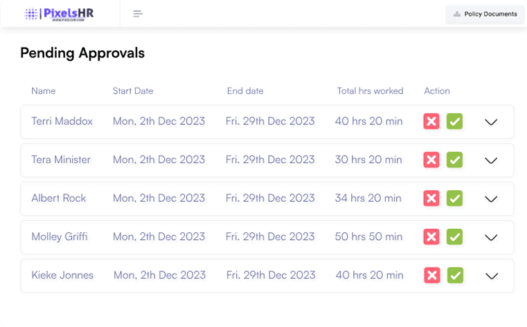Toggle the hamburger sidebar menu
527x327 pixels.
pos(138,14)
